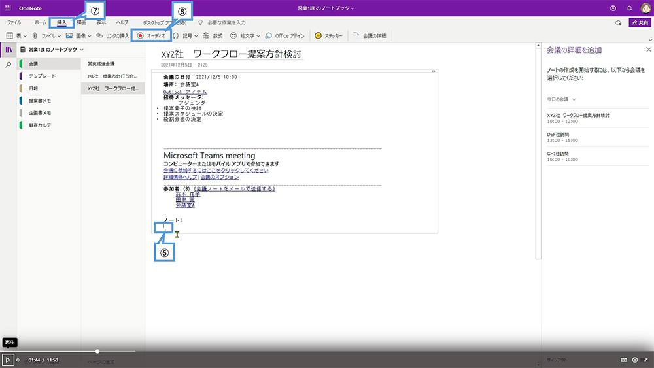Image resolution: width=654 pixels, height=368 pixels.
Task: Click the 数式 equation icon
Action: pos(206,35)
